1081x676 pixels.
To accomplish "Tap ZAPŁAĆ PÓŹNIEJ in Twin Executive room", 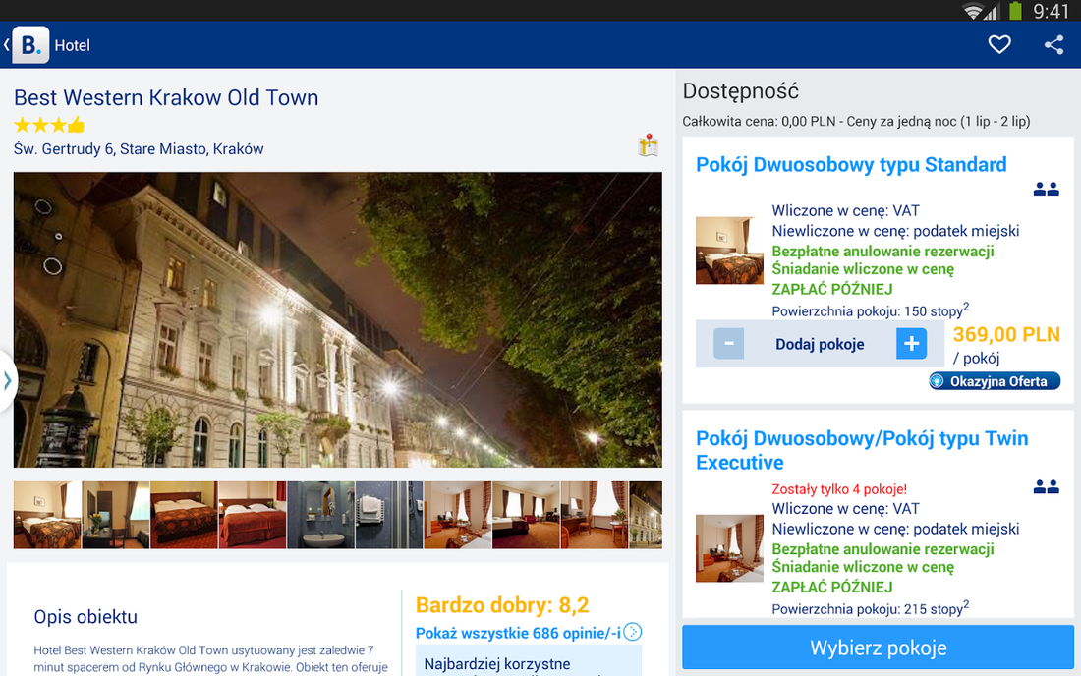I will coord(832,588).
